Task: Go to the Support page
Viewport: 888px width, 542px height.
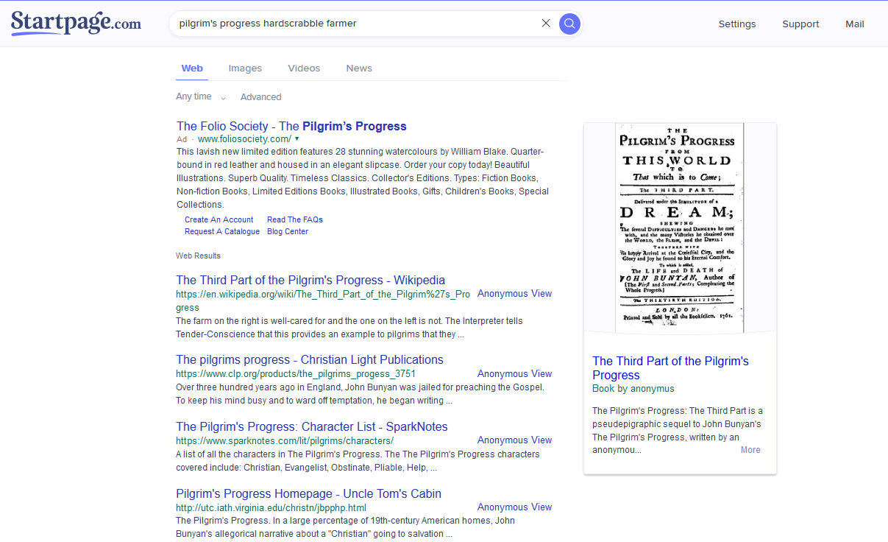Action: pyautogui.click(x=800, y=24)
